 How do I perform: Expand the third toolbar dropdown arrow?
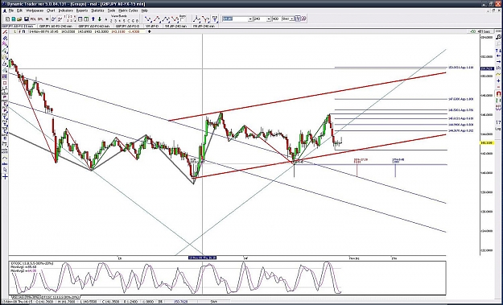[292, 19]
